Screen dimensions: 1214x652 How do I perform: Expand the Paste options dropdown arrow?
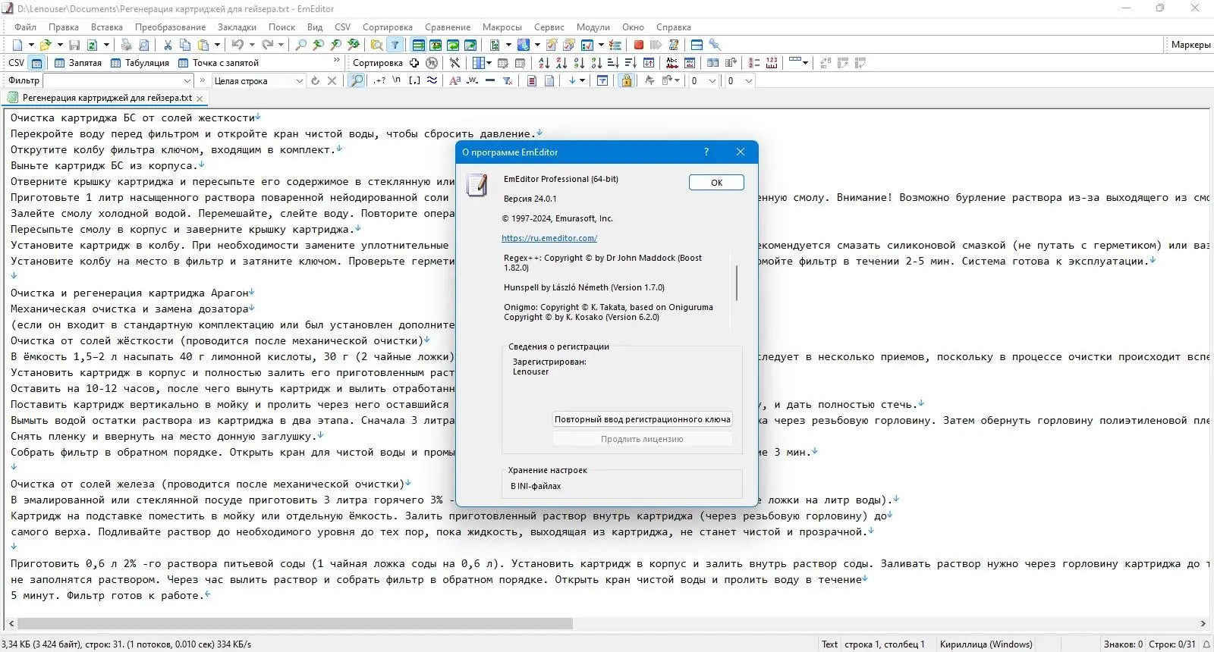click(x=217, y=45)
